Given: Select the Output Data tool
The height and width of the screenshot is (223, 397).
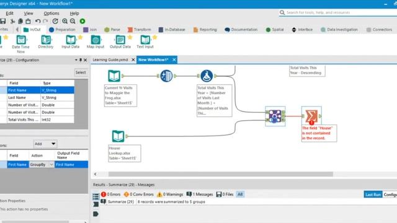Looking at the screenshot, I should (120, 42).
